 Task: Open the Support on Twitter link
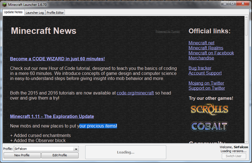pyautogui.click(x=207, y=88)
